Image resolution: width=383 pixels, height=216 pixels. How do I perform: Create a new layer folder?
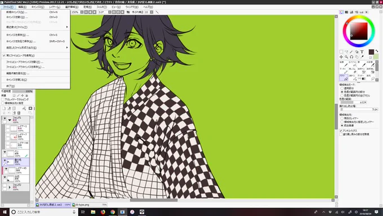tap(14, 108)
